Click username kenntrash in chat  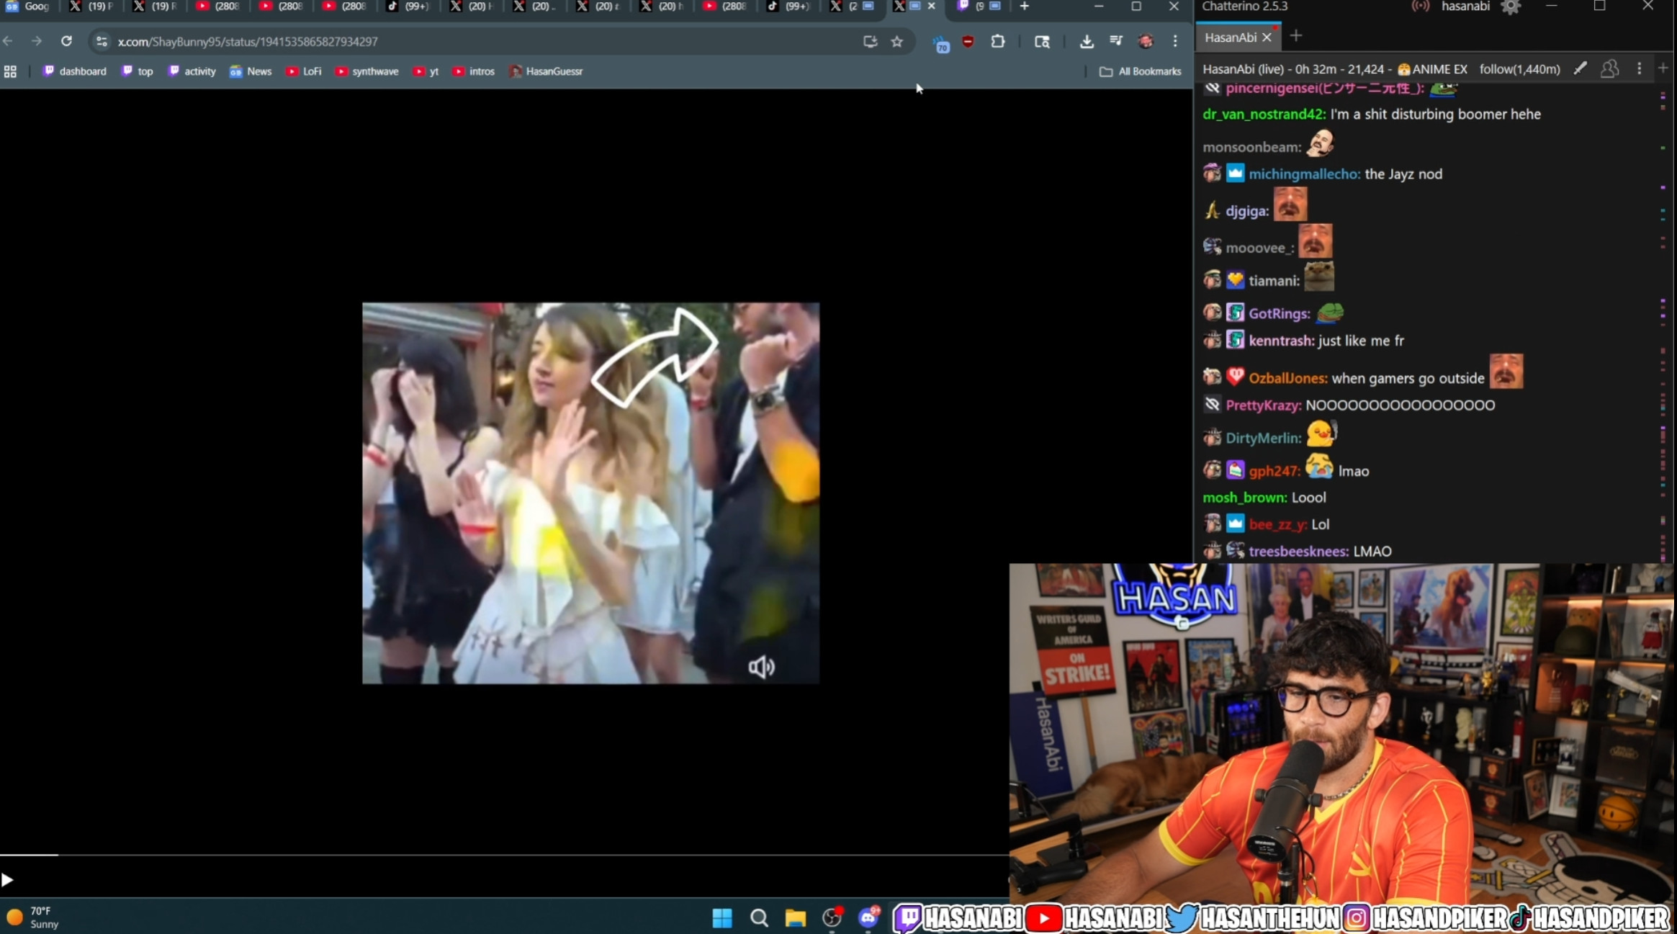pos(1282,341)
